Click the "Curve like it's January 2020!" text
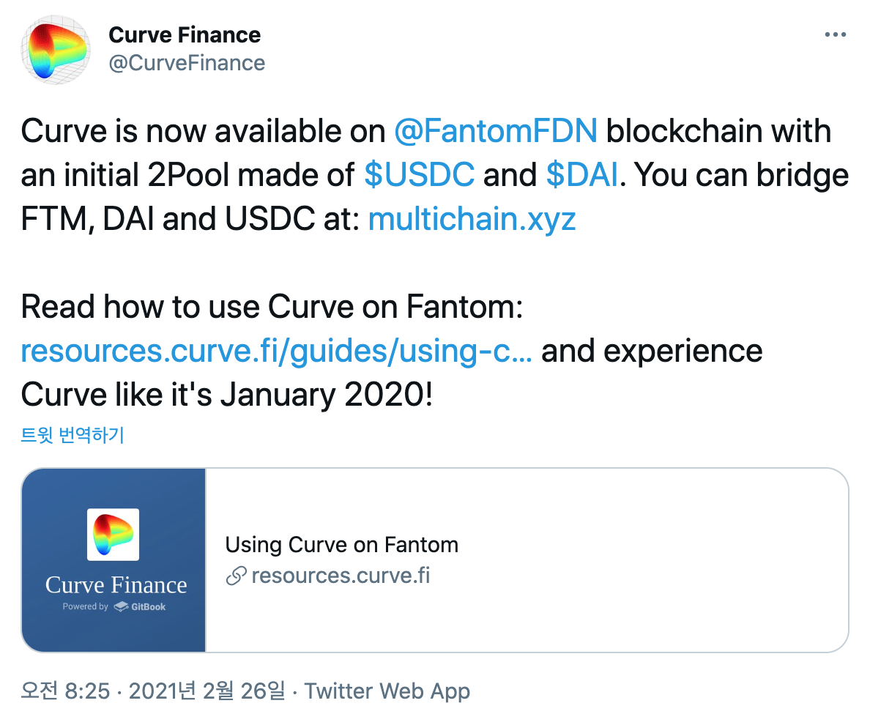Screen dimensions: 870x725 [227, 395]
